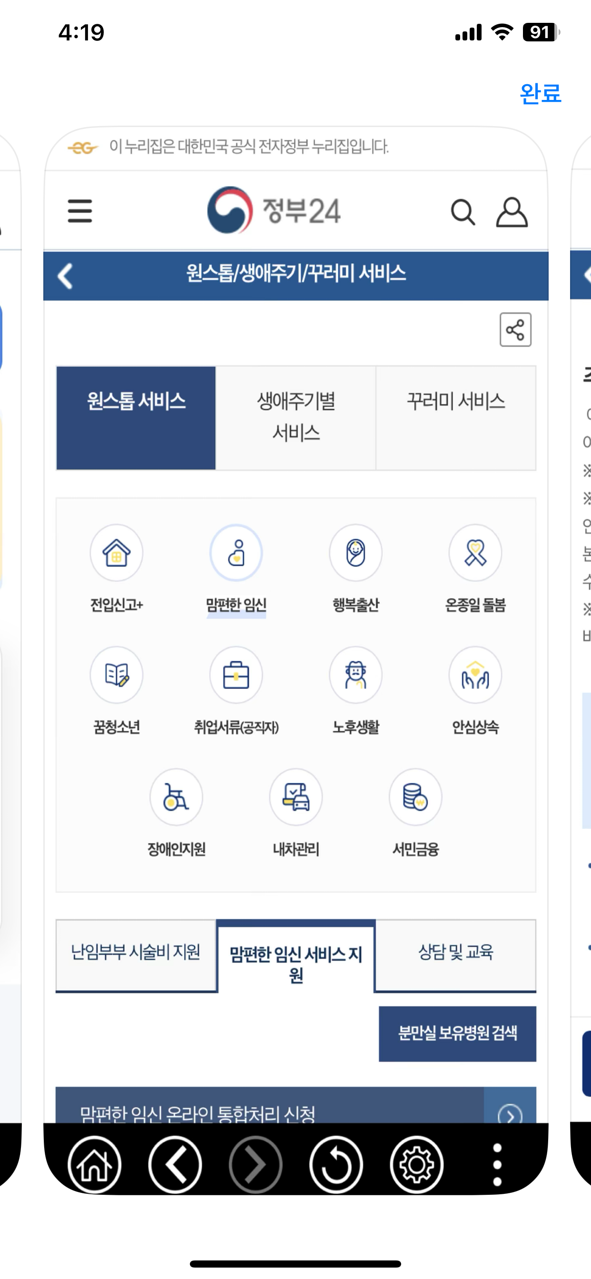Select the 원스톱 서비스 tab
Screen dimensions: 591x1279
136,418
